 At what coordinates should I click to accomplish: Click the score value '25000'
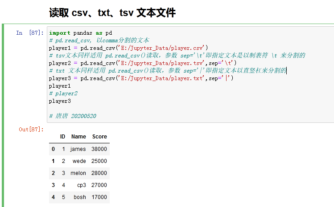point(99,161)
